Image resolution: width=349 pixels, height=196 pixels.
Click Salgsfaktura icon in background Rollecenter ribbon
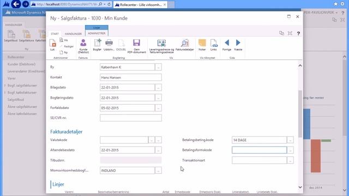26,36
